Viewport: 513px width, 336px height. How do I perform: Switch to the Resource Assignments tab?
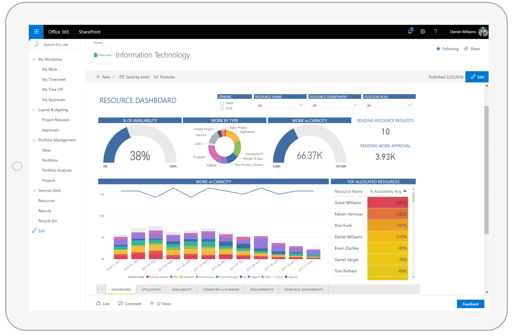pos(304,289)
